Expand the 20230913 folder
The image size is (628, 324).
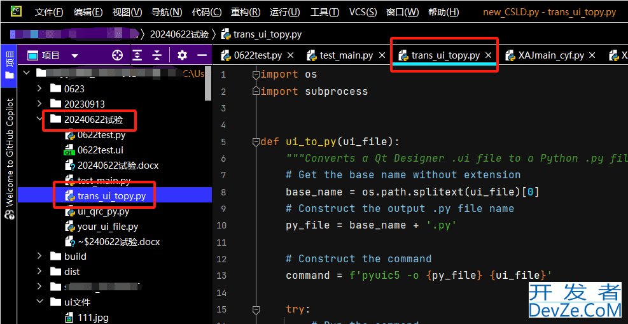click(x=39, y=104)
